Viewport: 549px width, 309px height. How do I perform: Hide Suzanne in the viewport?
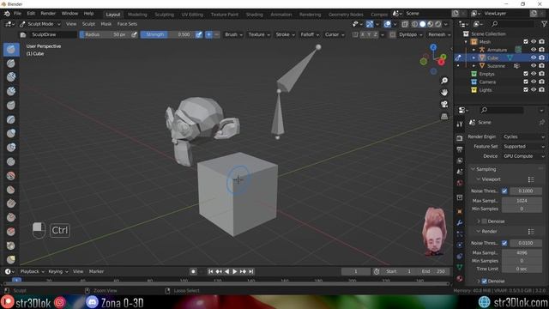[x=534, y=66]
